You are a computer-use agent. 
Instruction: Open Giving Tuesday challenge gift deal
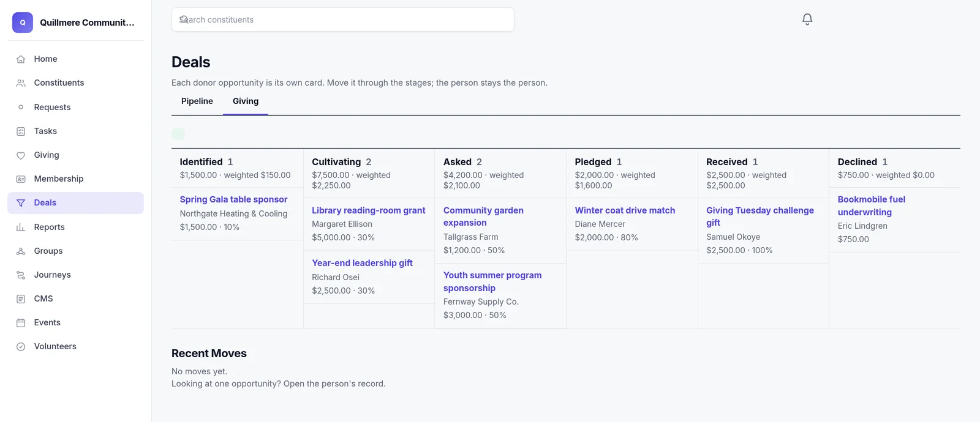click(x=760, y=217)
